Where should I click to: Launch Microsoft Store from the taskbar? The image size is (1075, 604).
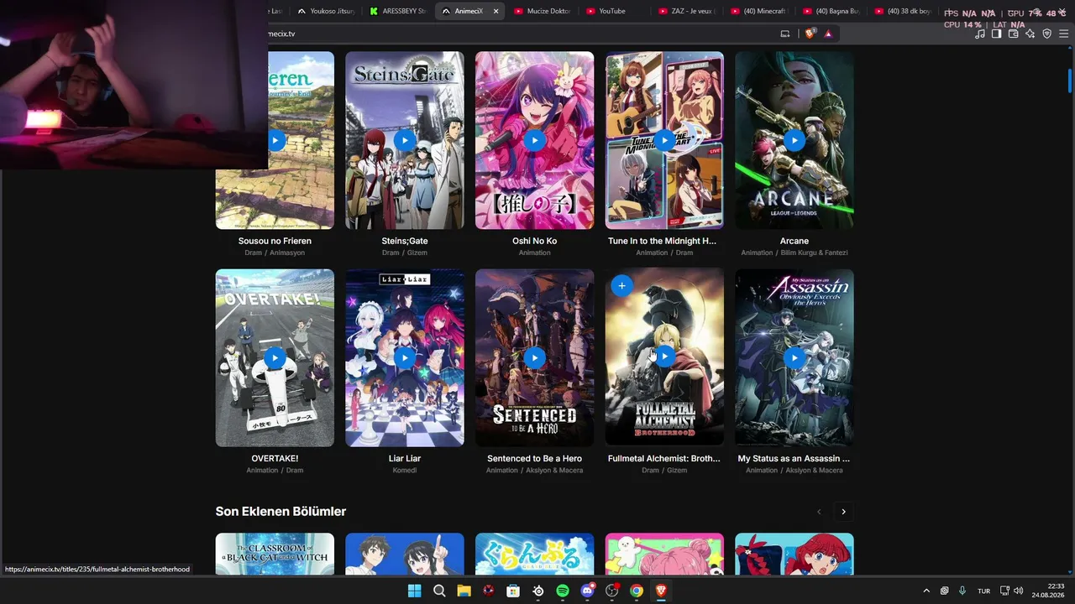pos(513,591)
